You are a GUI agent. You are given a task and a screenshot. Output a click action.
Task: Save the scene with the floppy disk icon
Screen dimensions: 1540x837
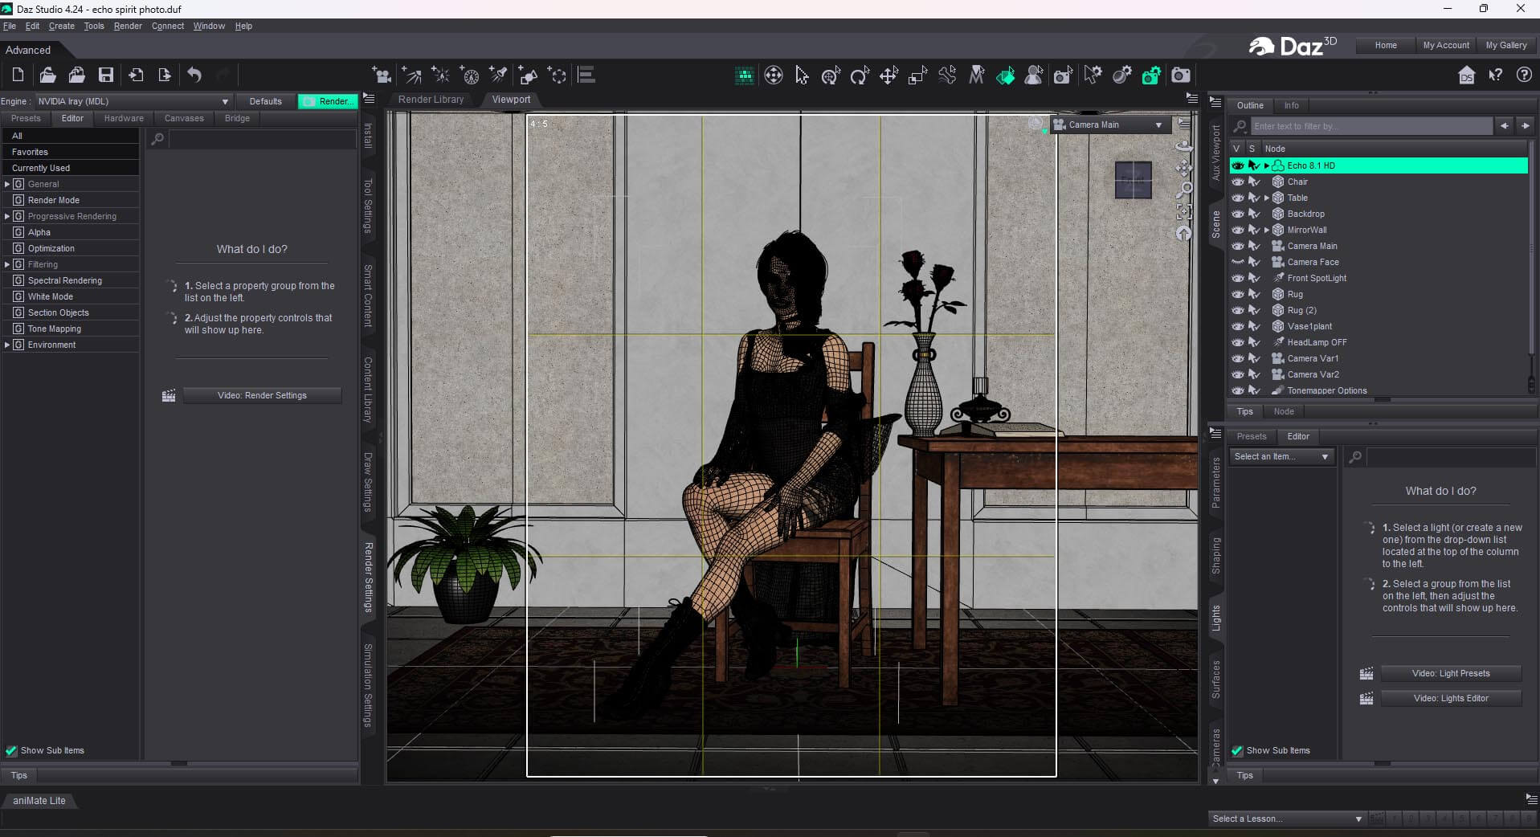click(x=105, y=75)
